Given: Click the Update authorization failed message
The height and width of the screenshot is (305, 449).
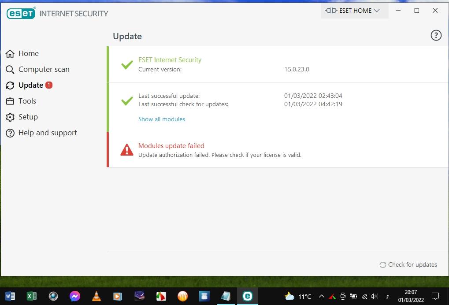Looking at the screenshot, I should (x=220, y=155).
